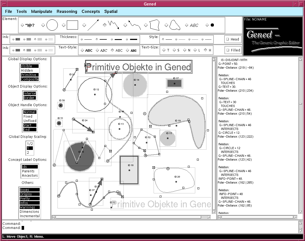Pick the lightest ink beside Thickness
Screen dimensions: 305x241
49,39
